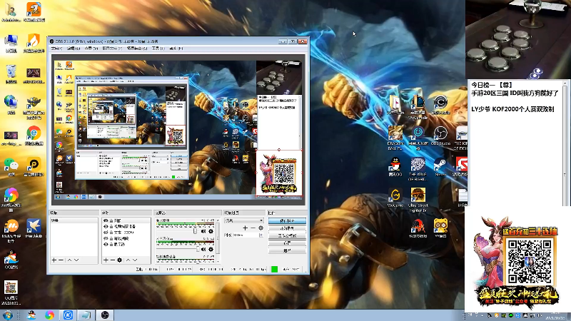Open the Computer icon on the desktop
571x321 pixels.
pos(11,44)
